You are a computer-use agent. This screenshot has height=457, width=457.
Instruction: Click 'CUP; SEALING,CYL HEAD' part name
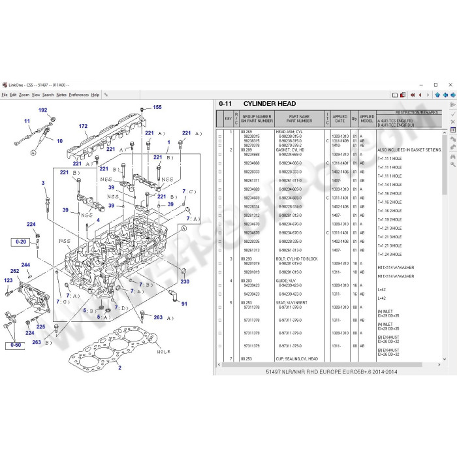coord(296,359)
